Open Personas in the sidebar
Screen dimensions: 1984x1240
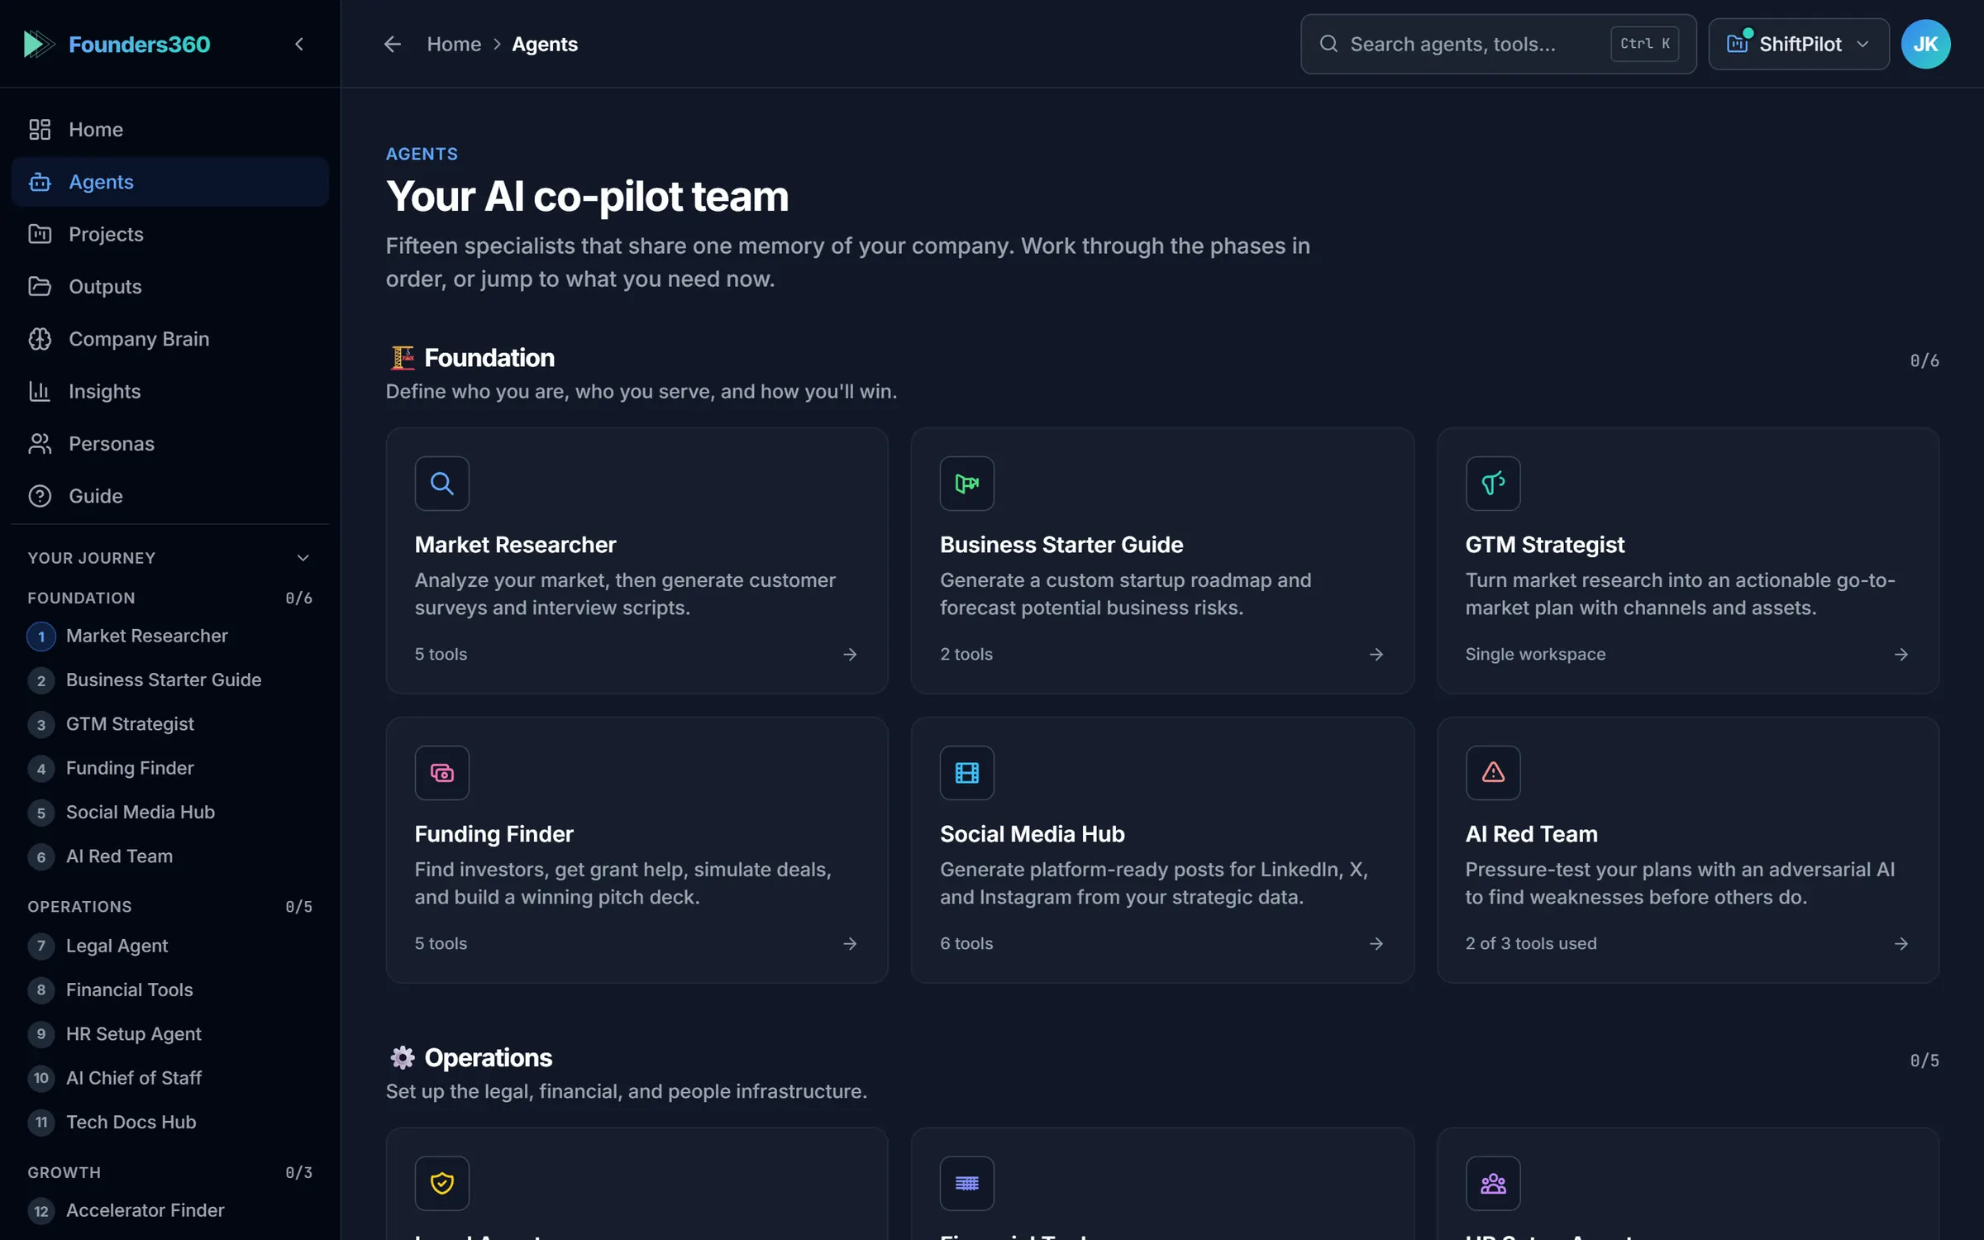pos(169,444)
